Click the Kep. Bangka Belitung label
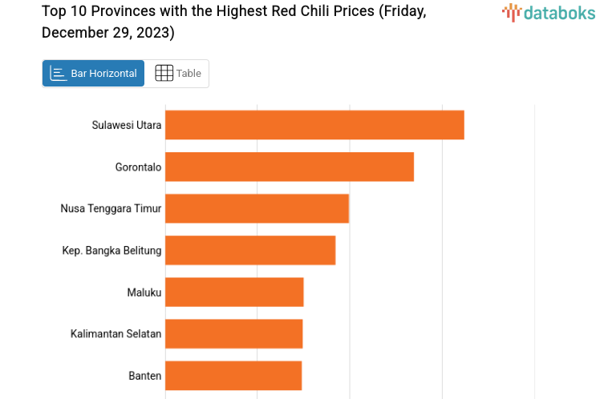604x399 pixels. [111, 250]
